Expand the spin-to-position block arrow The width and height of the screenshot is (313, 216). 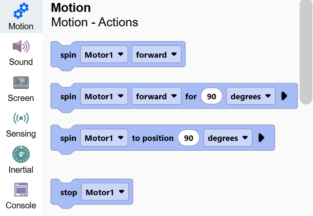(x=261, y=137)
